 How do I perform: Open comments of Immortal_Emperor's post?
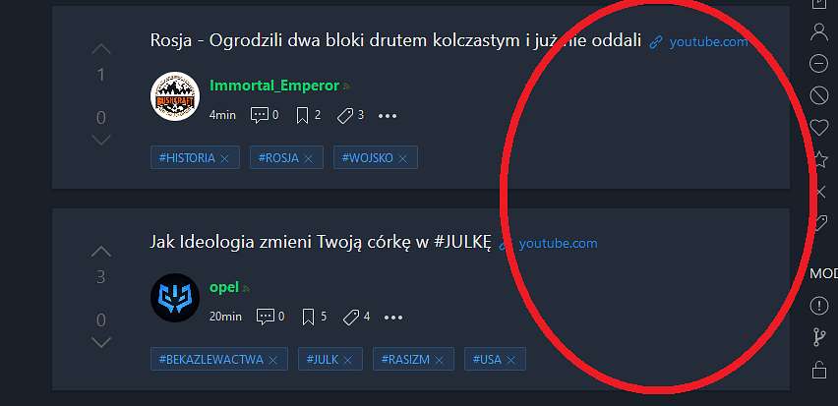click(265, 115)
